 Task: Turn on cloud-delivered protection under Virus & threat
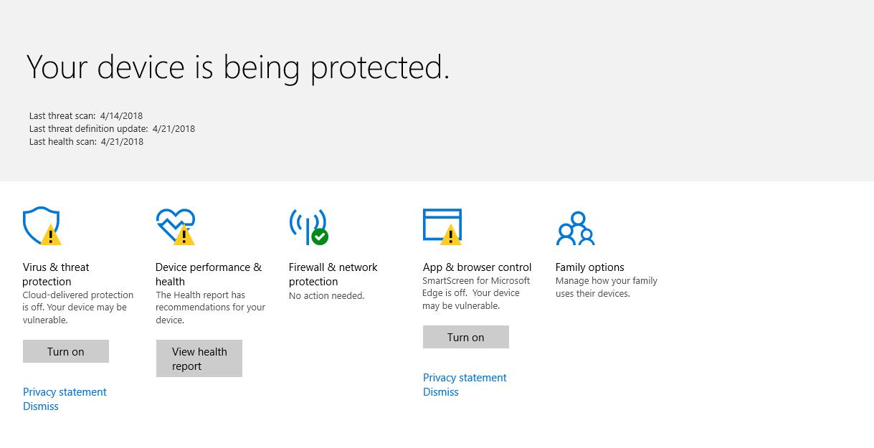click(66, 351)
